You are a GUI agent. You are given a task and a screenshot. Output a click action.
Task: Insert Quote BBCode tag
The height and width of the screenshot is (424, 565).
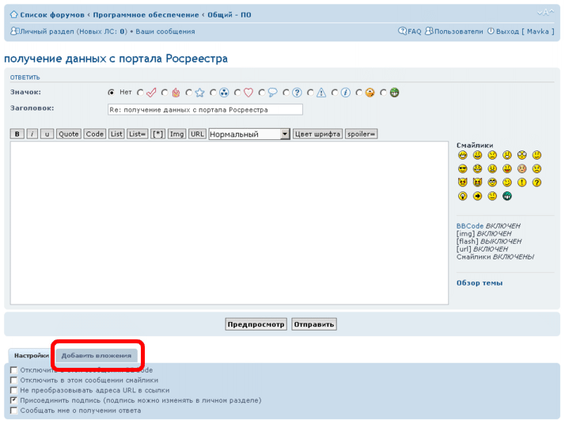coord(69,134)
